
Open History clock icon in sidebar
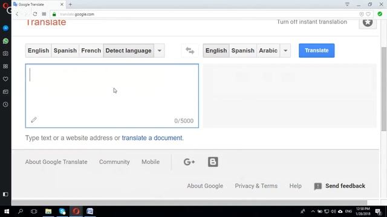click(5, 104)
